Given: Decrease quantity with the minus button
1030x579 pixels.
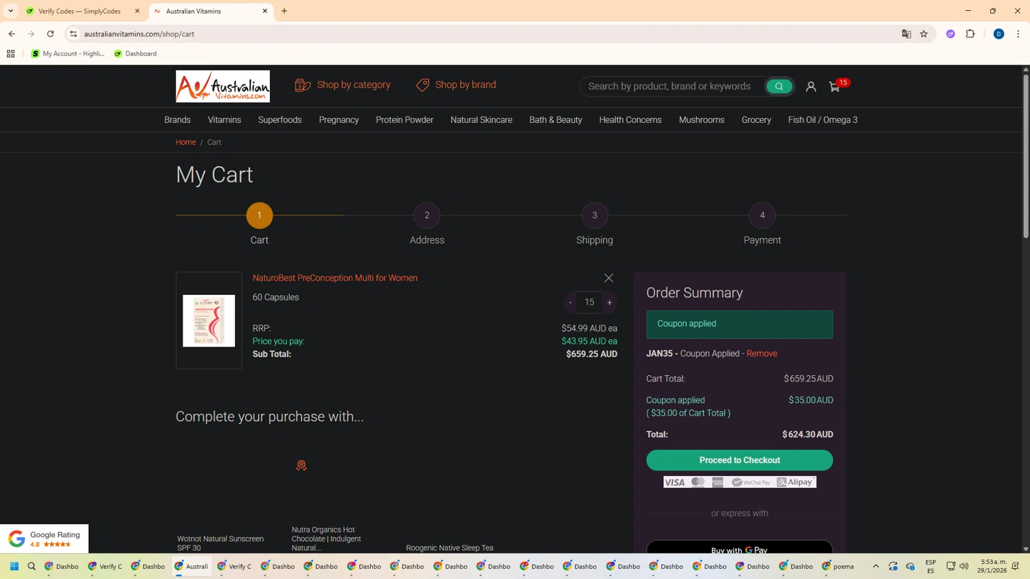Looking at the screenshot, I should (570, 303).
